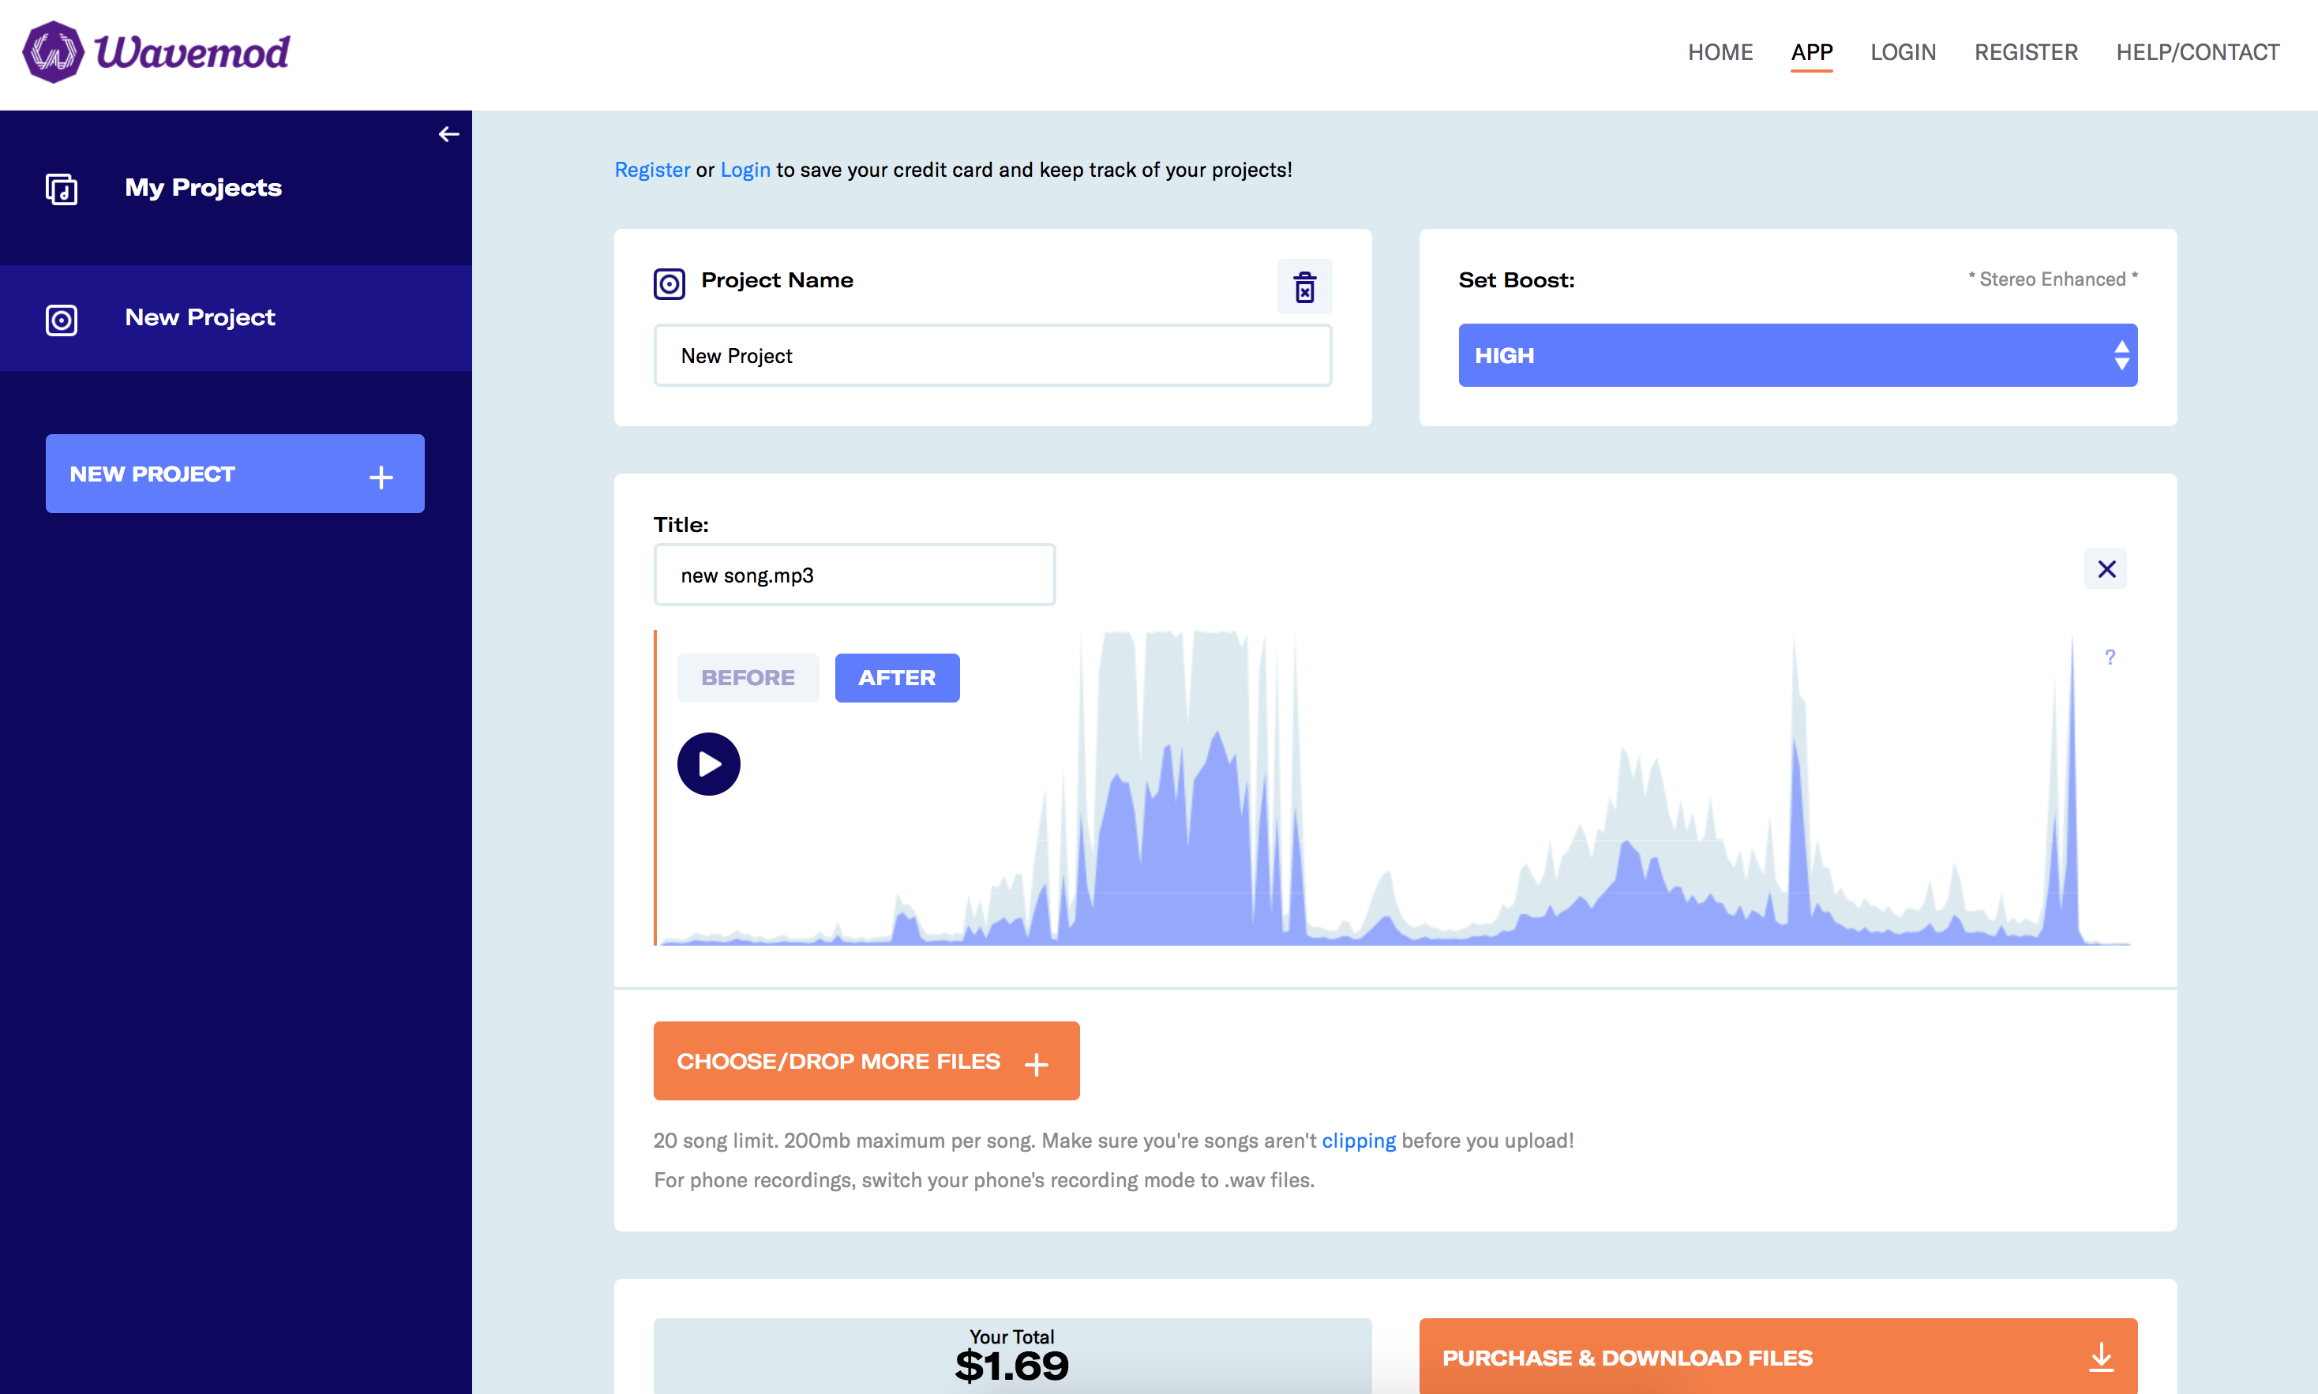Click the Set Boost dropdown arrows

point(2121,355)
